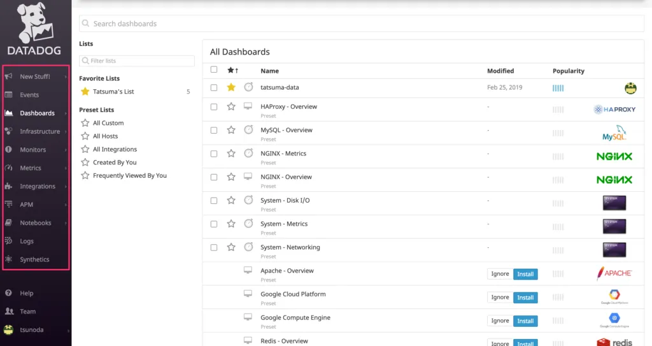Viewport: 652px width, 346px height.
Task: Click the tatsuma-data author avatar
Action: click(630, 88)
